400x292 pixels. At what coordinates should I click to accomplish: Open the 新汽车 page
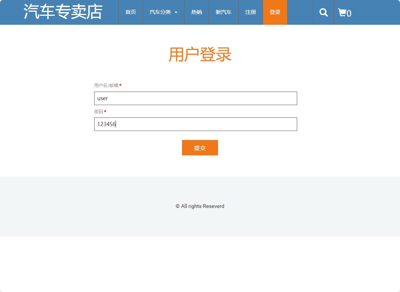coord(223,12)
